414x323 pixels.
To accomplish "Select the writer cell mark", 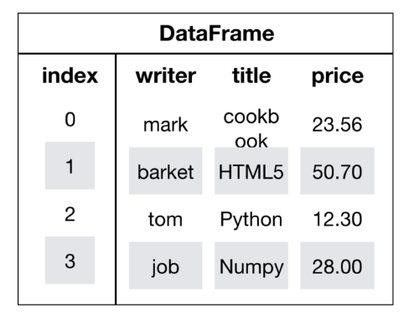I will (166, 125).
